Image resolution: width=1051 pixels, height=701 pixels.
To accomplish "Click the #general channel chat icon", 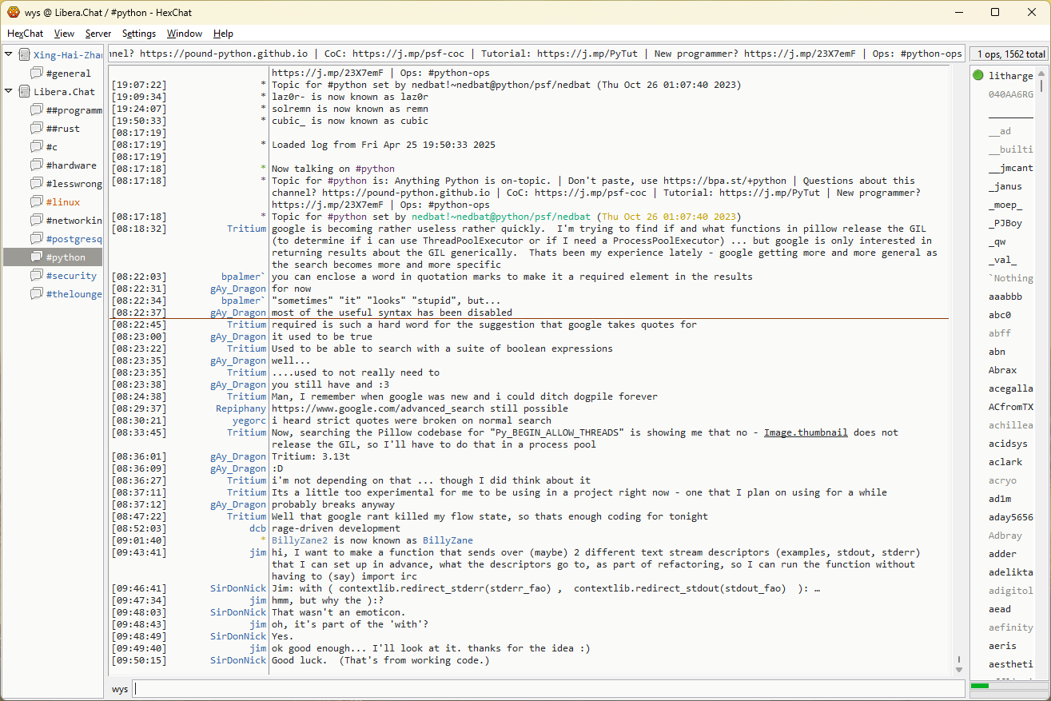I will pyautogui.click(x=37, y=74).
